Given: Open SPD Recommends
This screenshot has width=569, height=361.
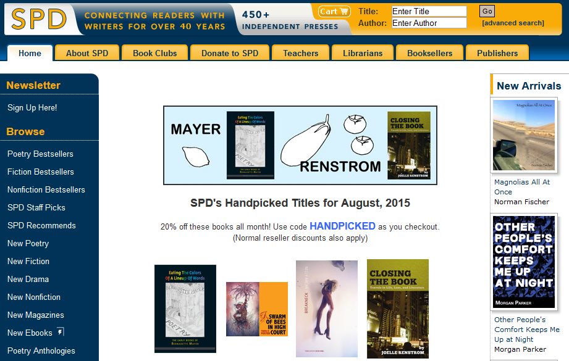Looking at the screenshot, I should 42,225.
